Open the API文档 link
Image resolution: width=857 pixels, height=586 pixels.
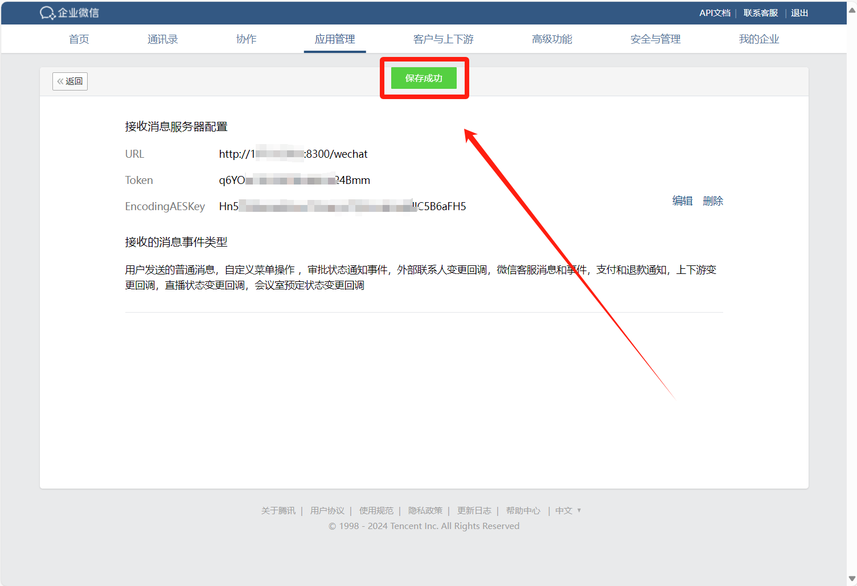coord(715,13)
